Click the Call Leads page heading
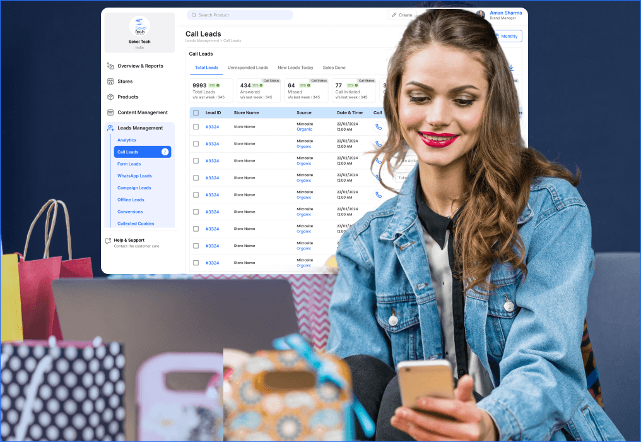 [x=203, y=34]
